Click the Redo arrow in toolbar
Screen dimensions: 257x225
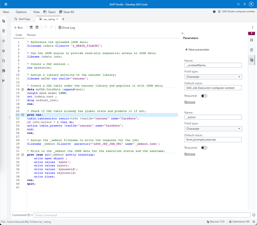click(51, 27)
